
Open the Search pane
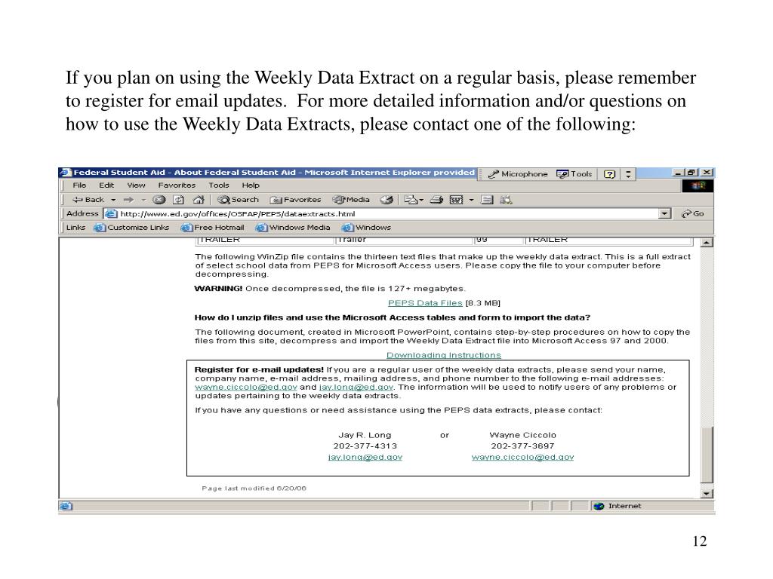point(238,200)
